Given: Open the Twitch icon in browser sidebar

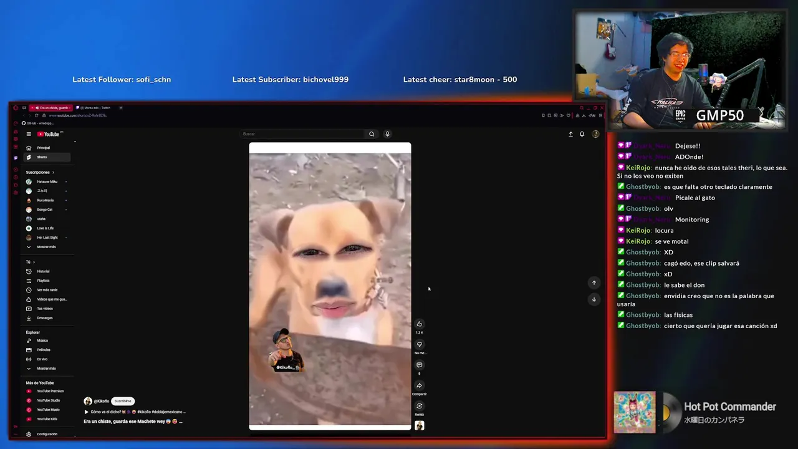Looking at the screenshot, I should click(x=16, y=158).
